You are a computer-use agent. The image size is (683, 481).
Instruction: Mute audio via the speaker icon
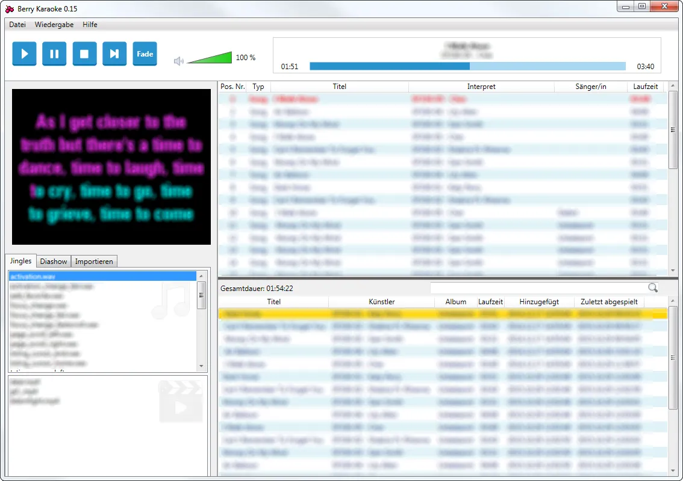click(179, 61)
